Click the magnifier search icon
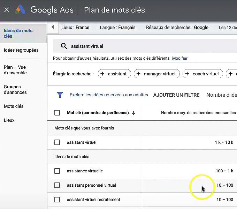Viewport: 237px width, 209px height. pos(64,46)
